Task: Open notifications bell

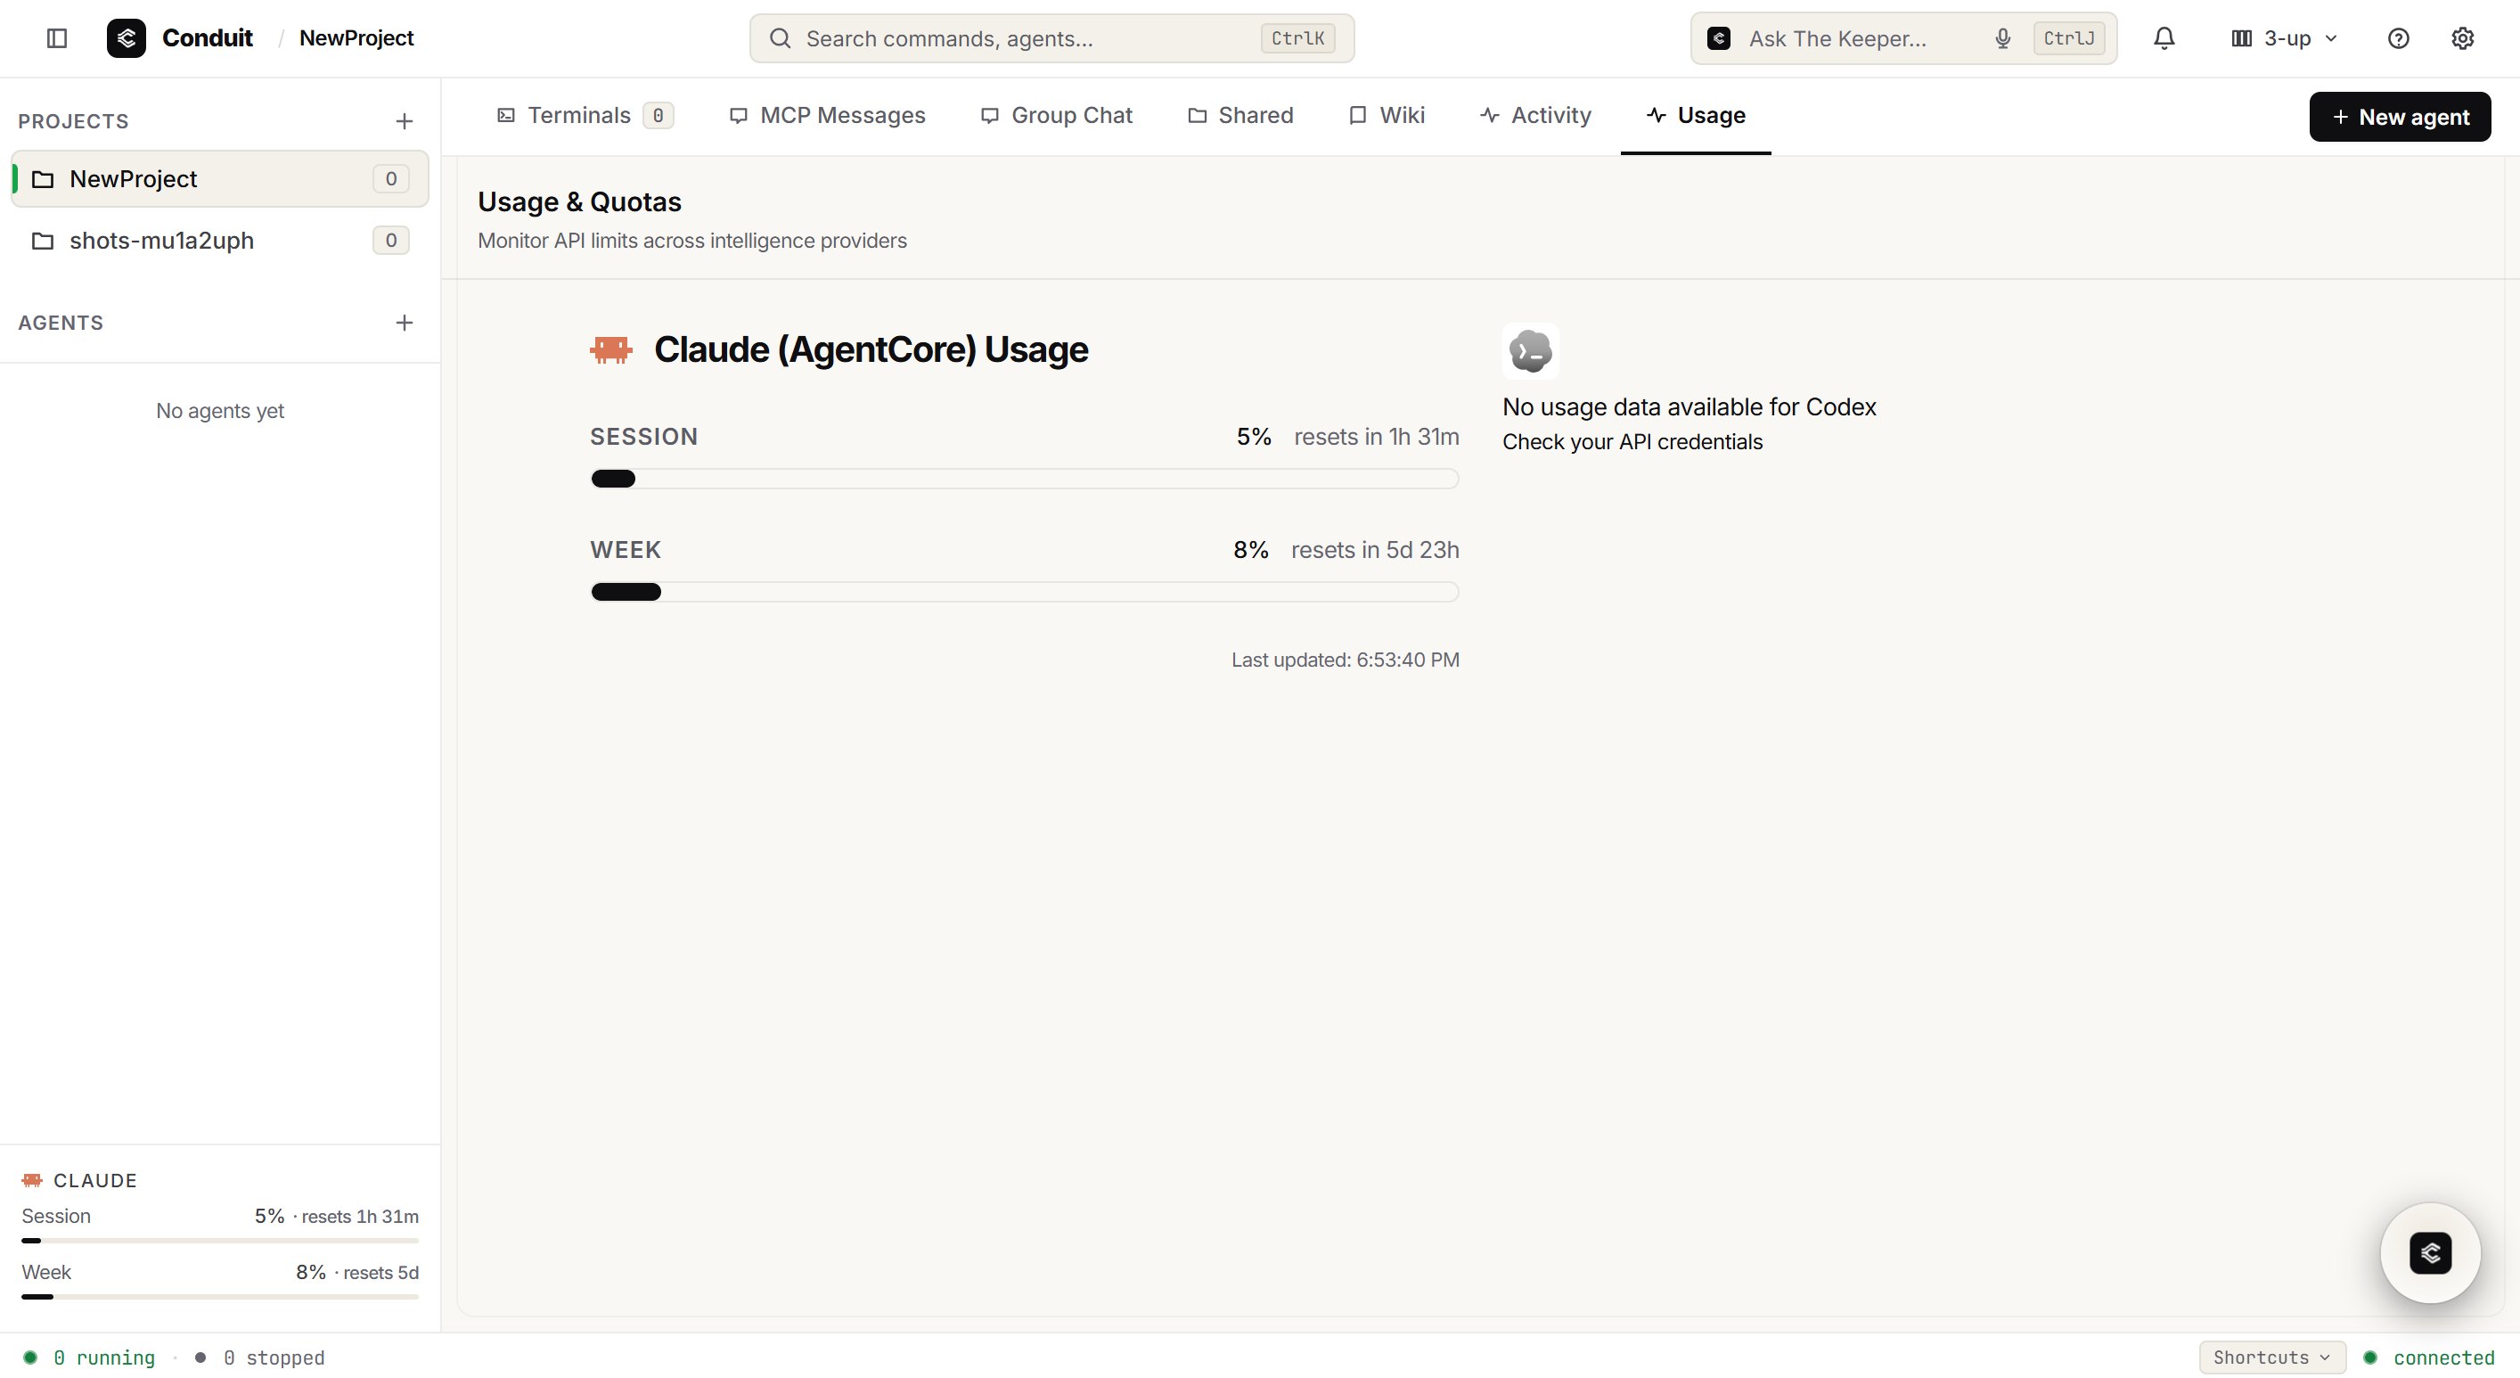Action: [2164, 38]
